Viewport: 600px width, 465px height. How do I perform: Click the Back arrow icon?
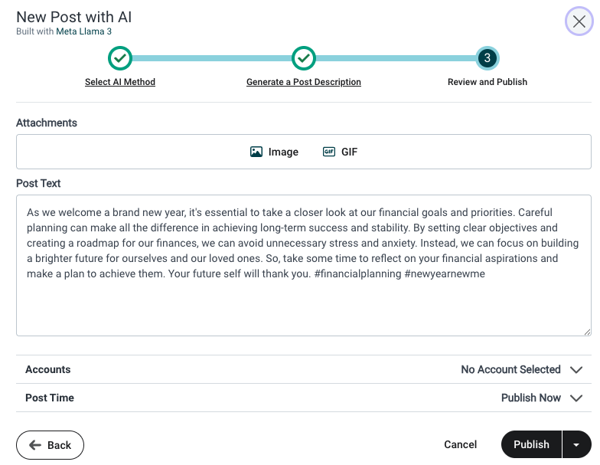coord(34,445)
